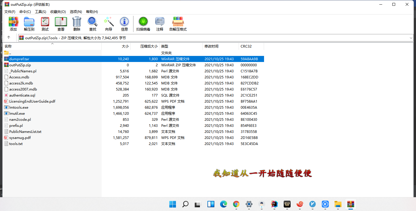The width and height of the screenshot is (416, 211).
Task: Click the 删除 (Delete) trash icon
Action: click(x=76, y=24)
